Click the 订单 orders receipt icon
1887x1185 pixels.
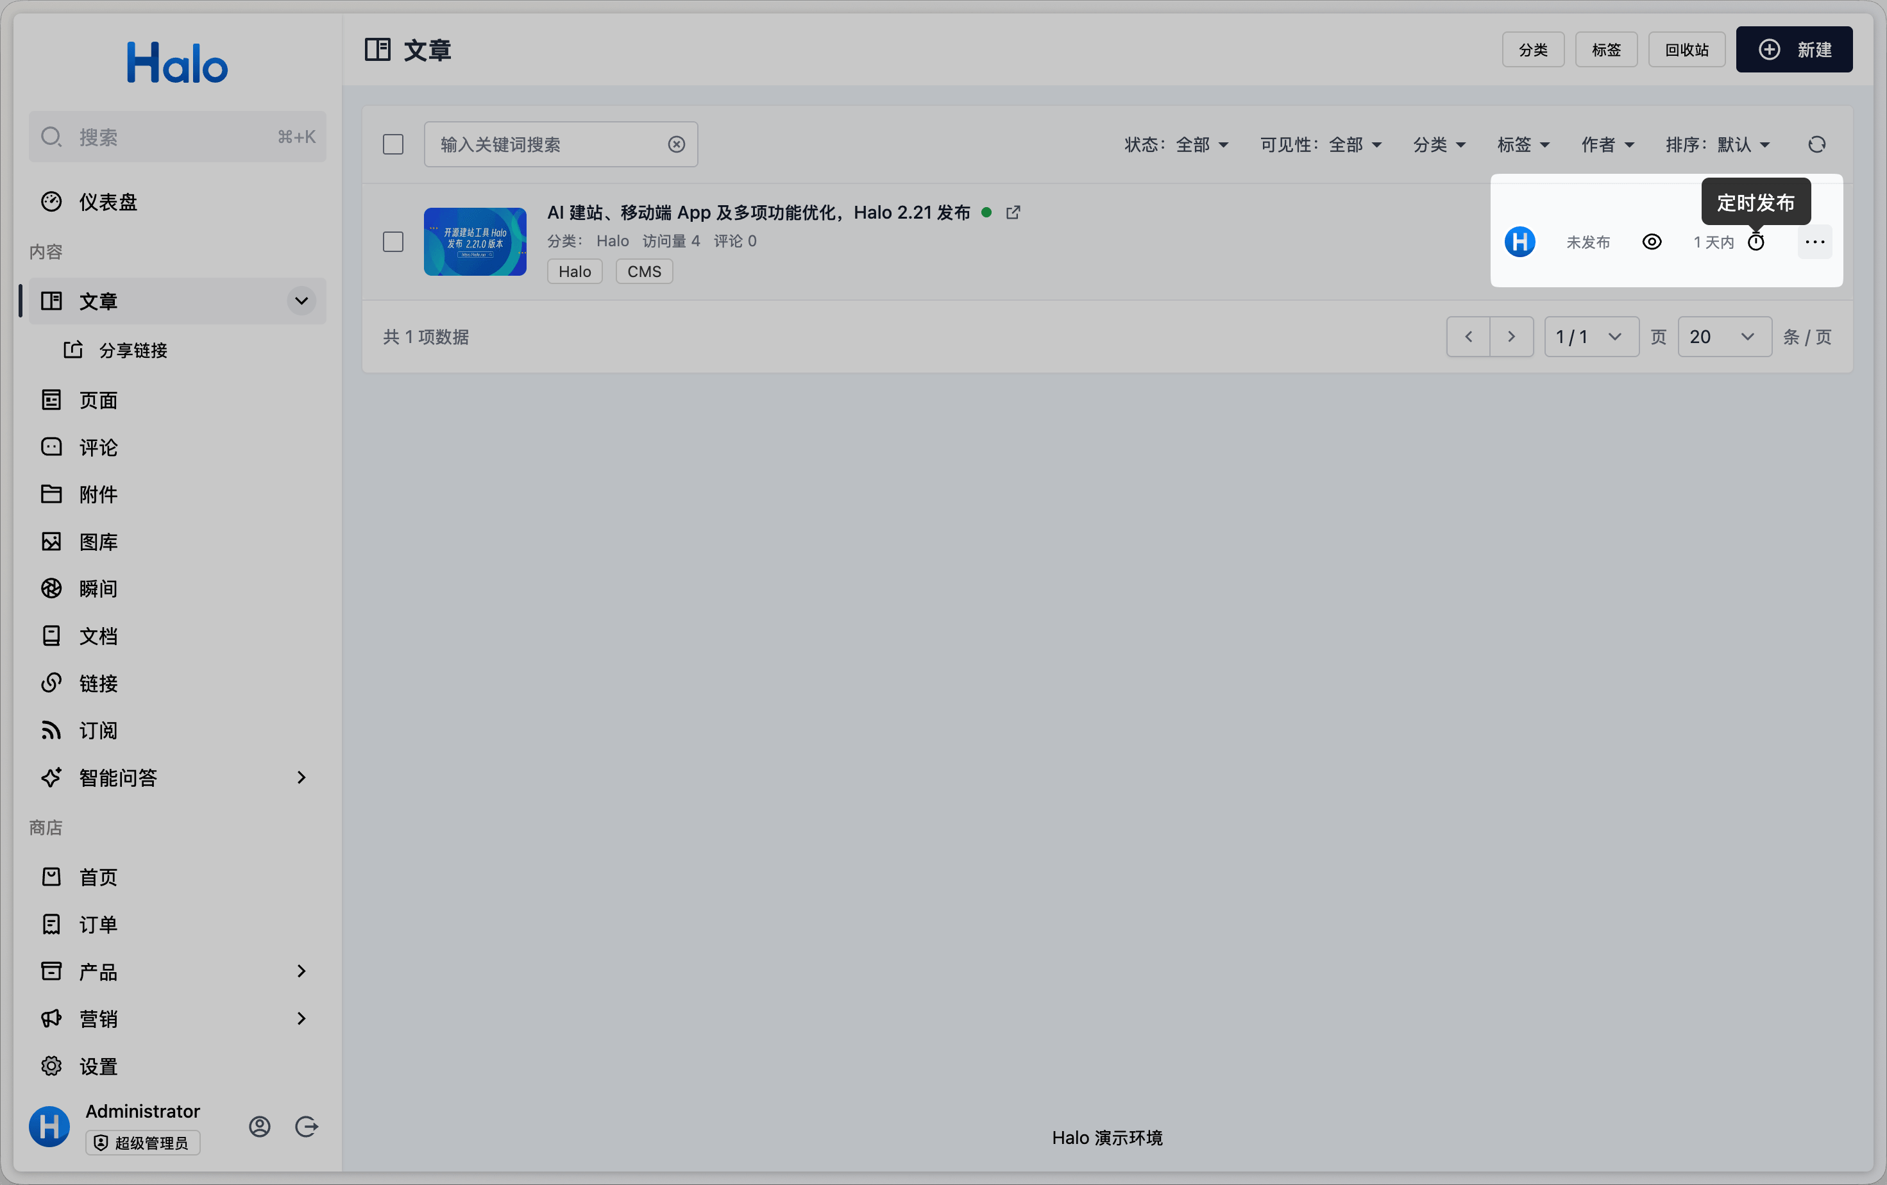pyautogui.click(x=52, y=924)
